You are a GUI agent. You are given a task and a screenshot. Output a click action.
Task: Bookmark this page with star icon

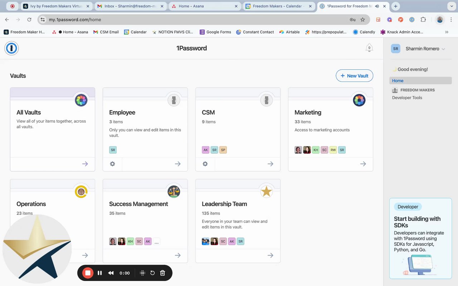coord(362,20)
